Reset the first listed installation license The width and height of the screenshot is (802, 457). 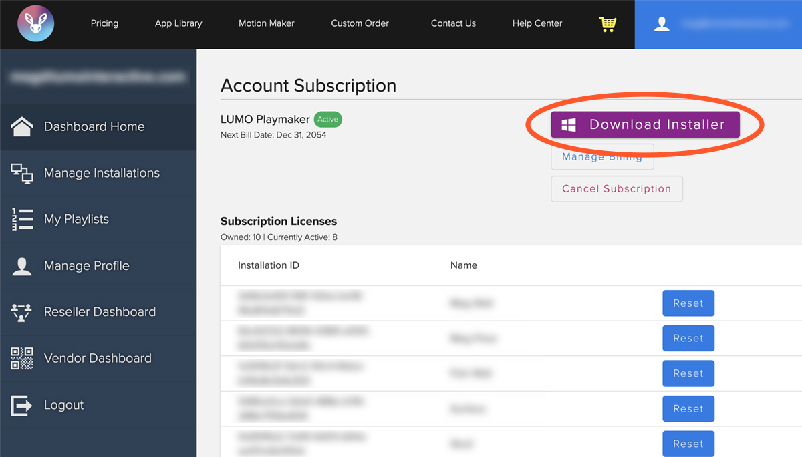688,303
